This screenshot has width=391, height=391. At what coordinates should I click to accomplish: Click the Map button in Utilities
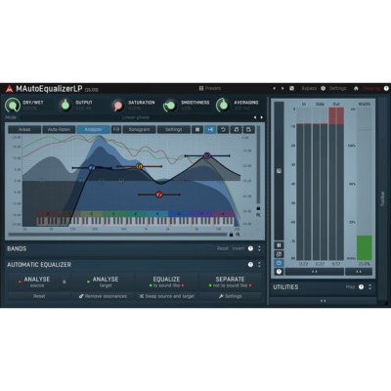(350, 287)
